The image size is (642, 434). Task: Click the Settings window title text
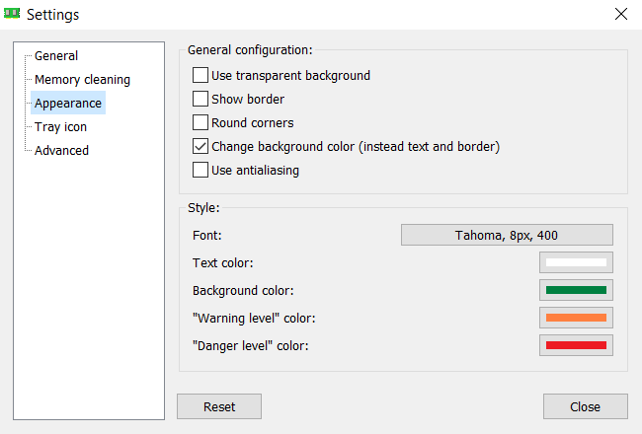(x=52, y=15)
